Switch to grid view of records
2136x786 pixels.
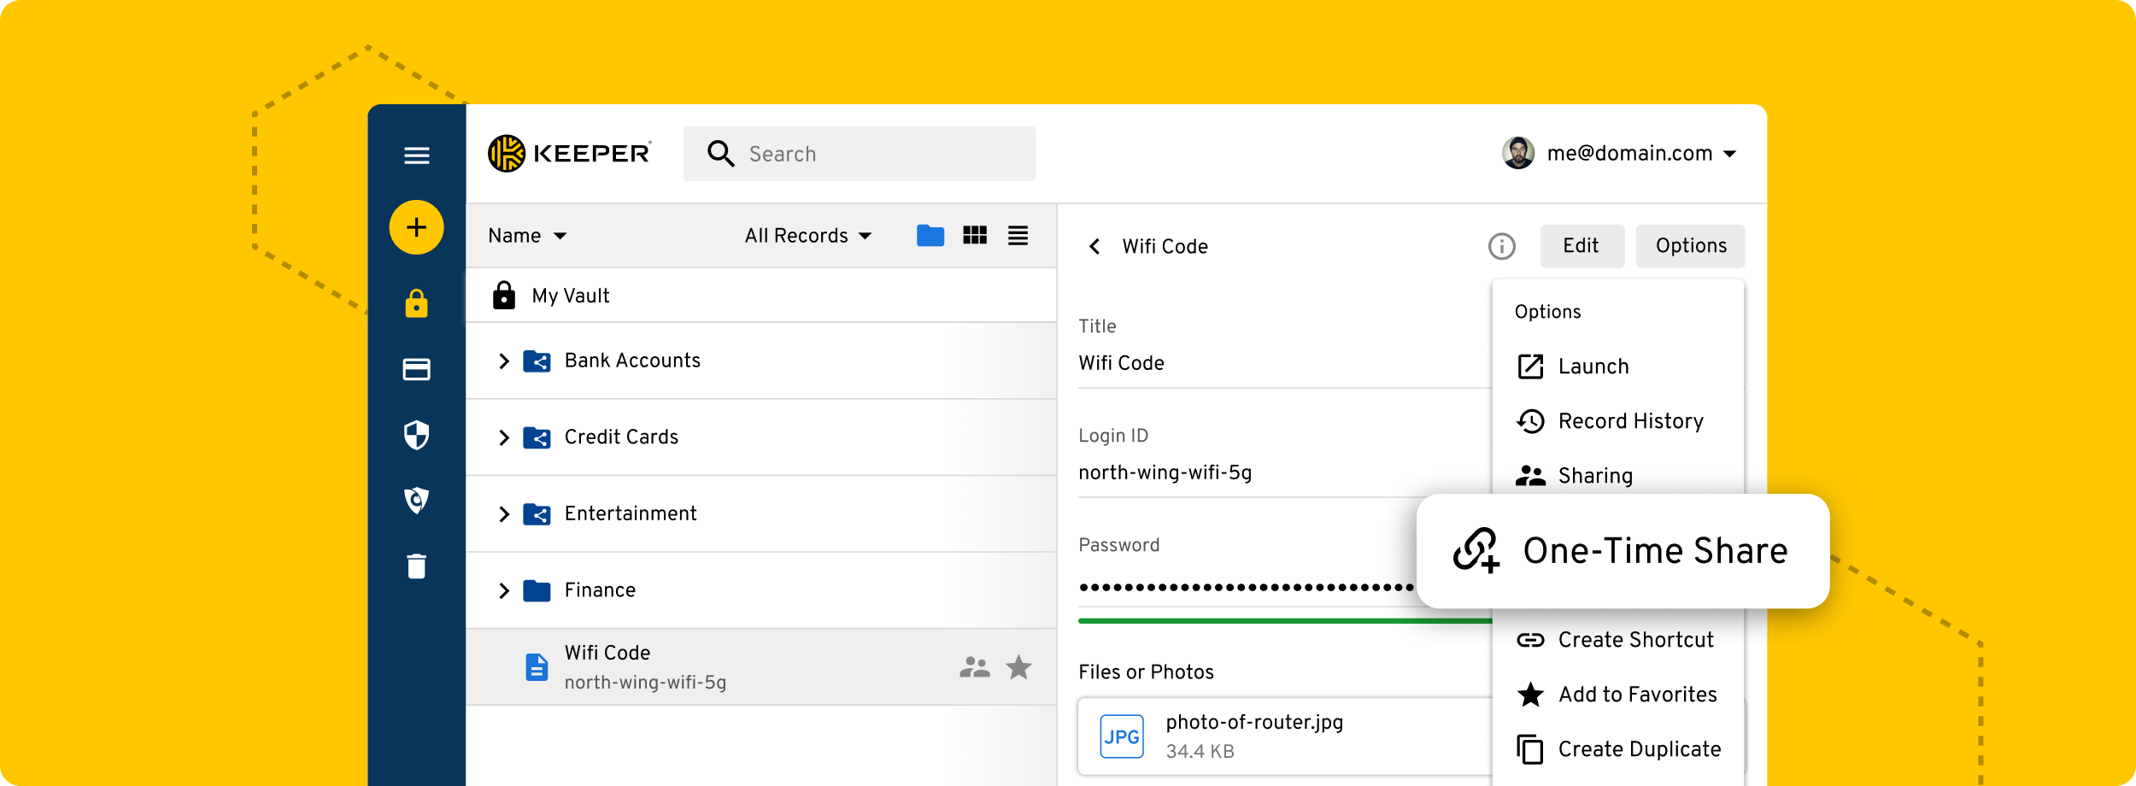click(975, 235)
